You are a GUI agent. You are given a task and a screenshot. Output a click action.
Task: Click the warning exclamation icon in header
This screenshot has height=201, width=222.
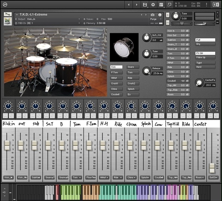click(206, 5)
